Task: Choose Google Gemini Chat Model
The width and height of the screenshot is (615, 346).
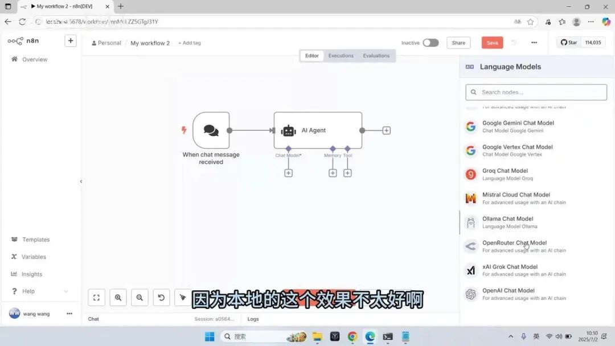Action: [x=535, y=126]
